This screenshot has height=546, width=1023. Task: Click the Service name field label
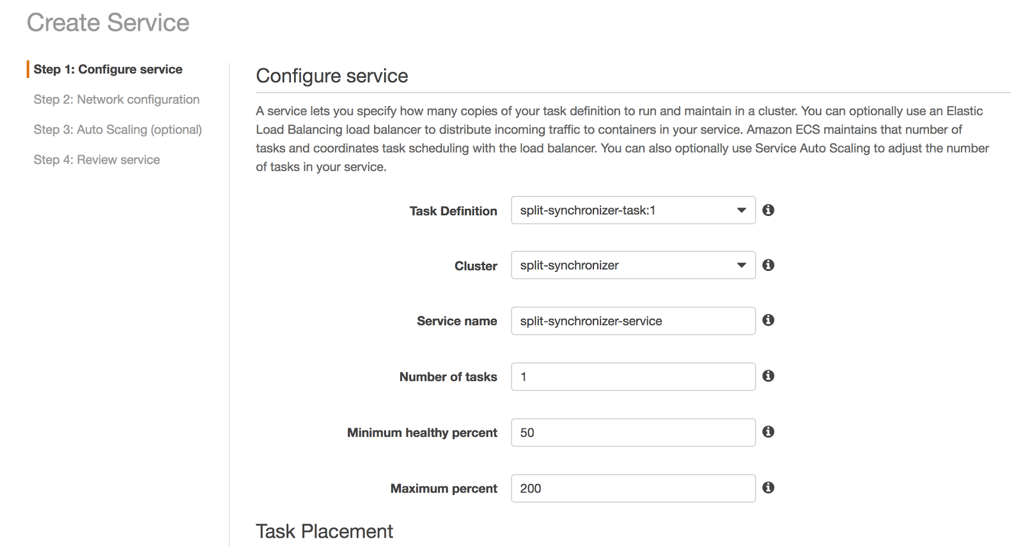coord(457,321)
